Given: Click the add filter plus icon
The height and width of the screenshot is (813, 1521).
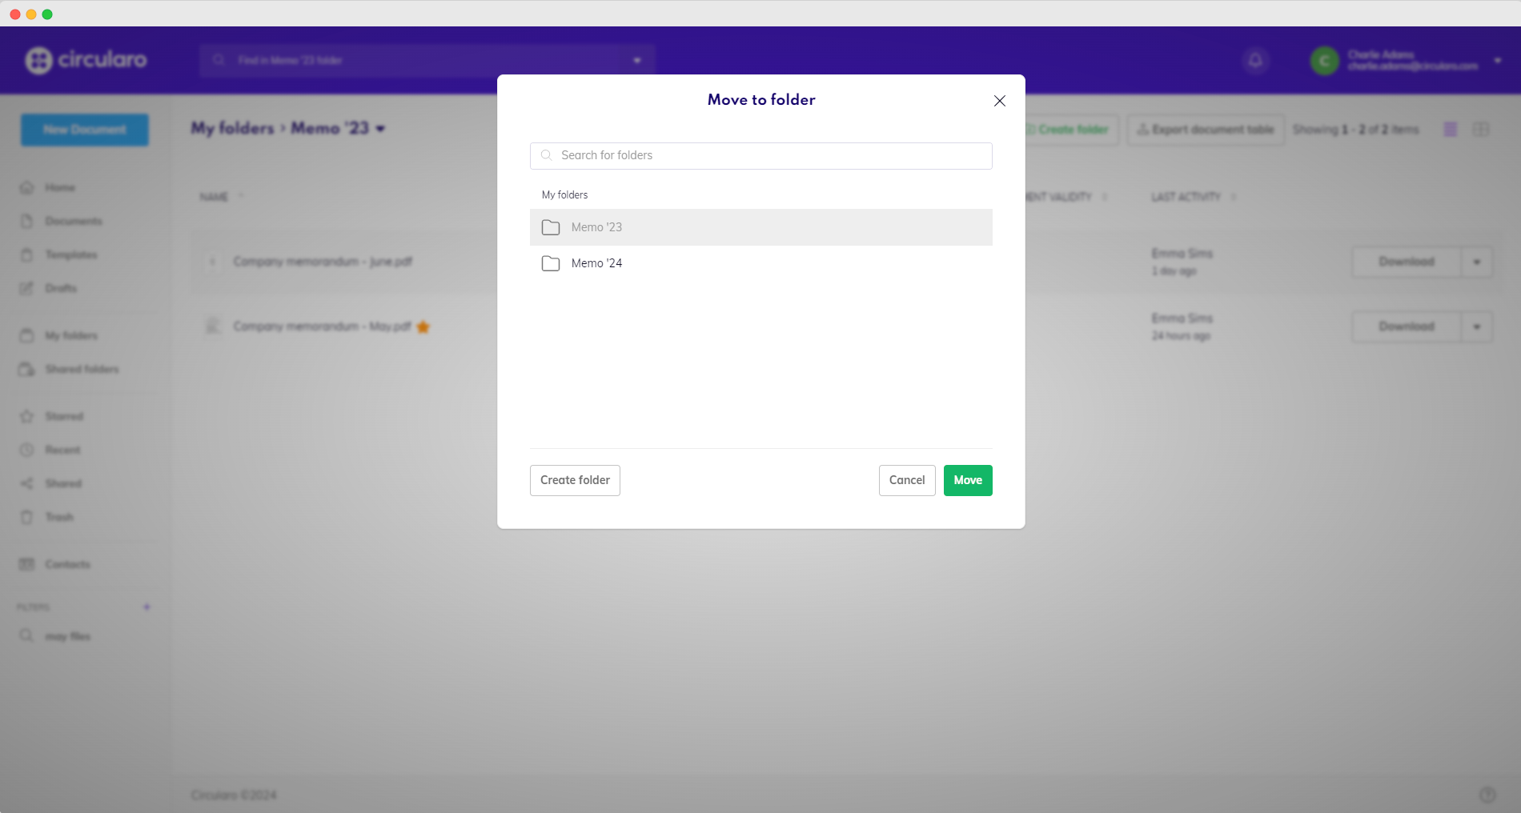Looking at the screenshot, I should tap(146, 607).
